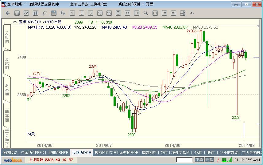Switch to the 1h period chart

coord(109,13)
